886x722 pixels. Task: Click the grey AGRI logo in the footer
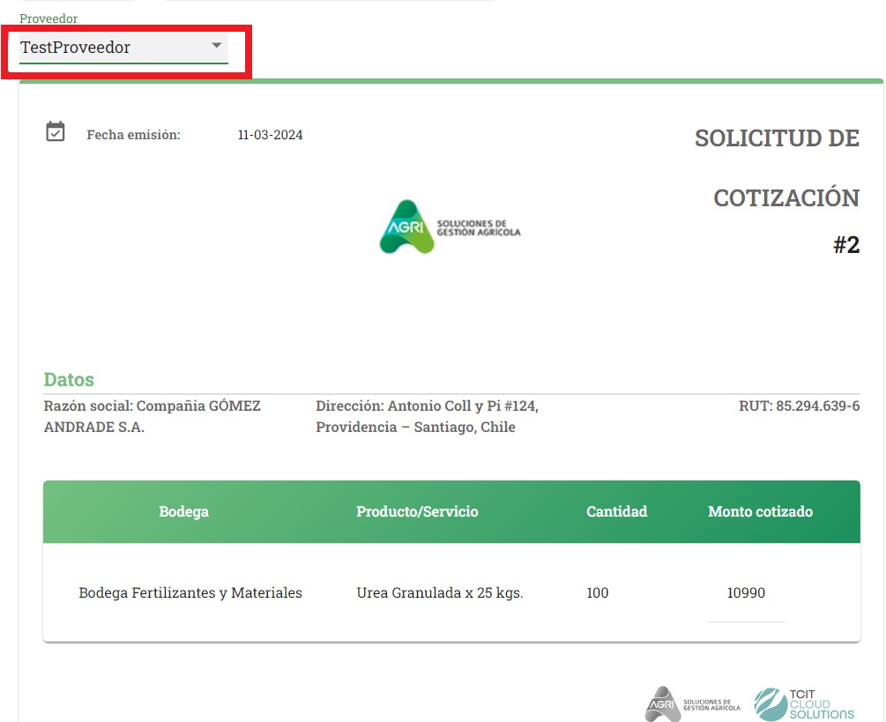pos(692,703)
